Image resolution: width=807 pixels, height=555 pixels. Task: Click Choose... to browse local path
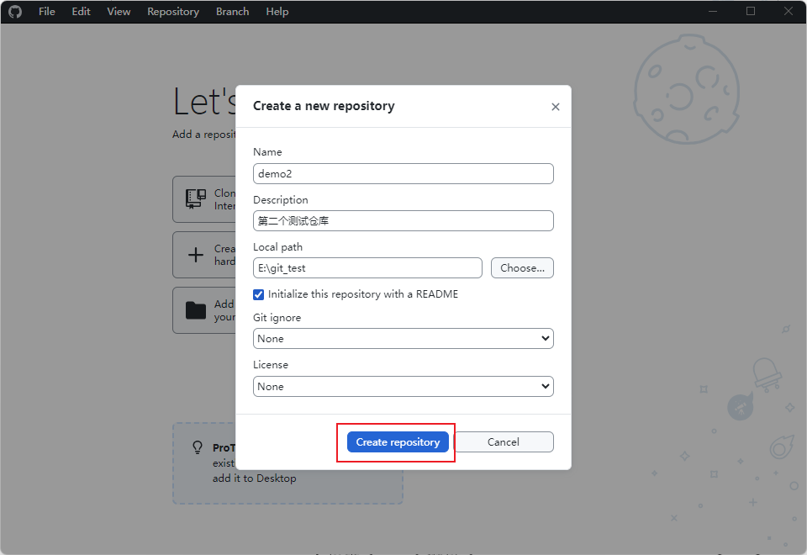pyautogui.click(x=522, y=268)
